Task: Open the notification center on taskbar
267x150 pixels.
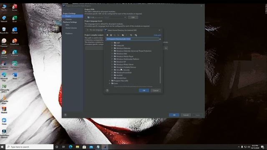Action: click(262, 147)
